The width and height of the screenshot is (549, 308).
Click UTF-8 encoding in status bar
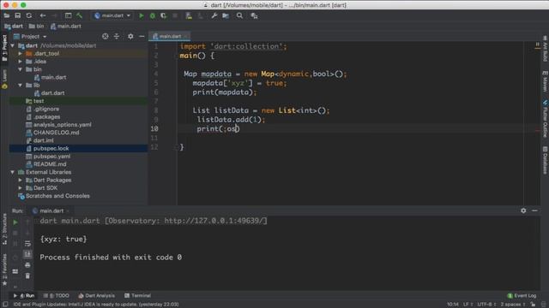pyautogui.click(x=486, y=305)
